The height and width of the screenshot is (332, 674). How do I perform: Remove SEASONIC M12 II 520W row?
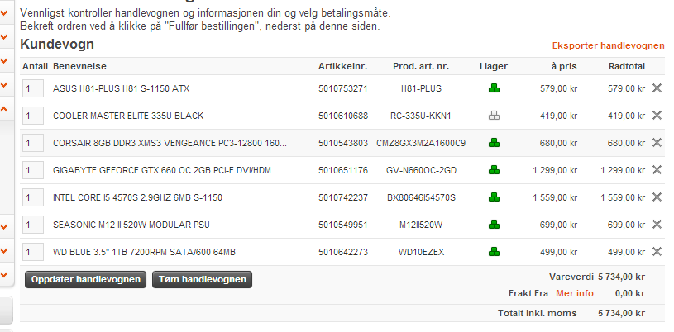[x=657, y=224]
